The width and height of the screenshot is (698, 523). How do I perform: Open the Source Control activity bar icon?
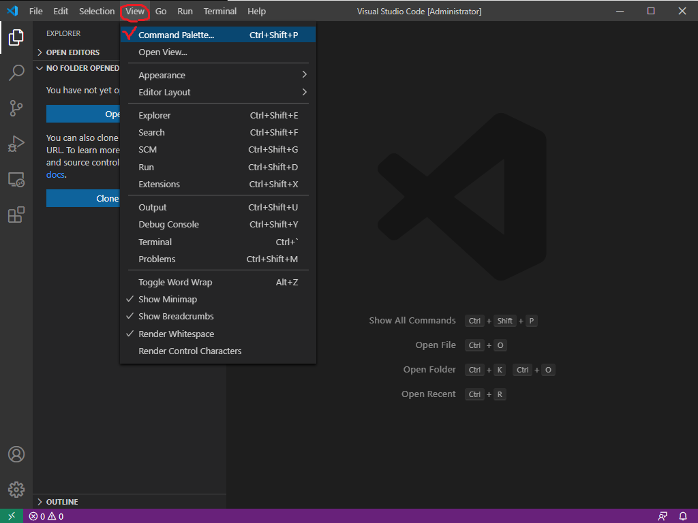[x=16, y=108]
